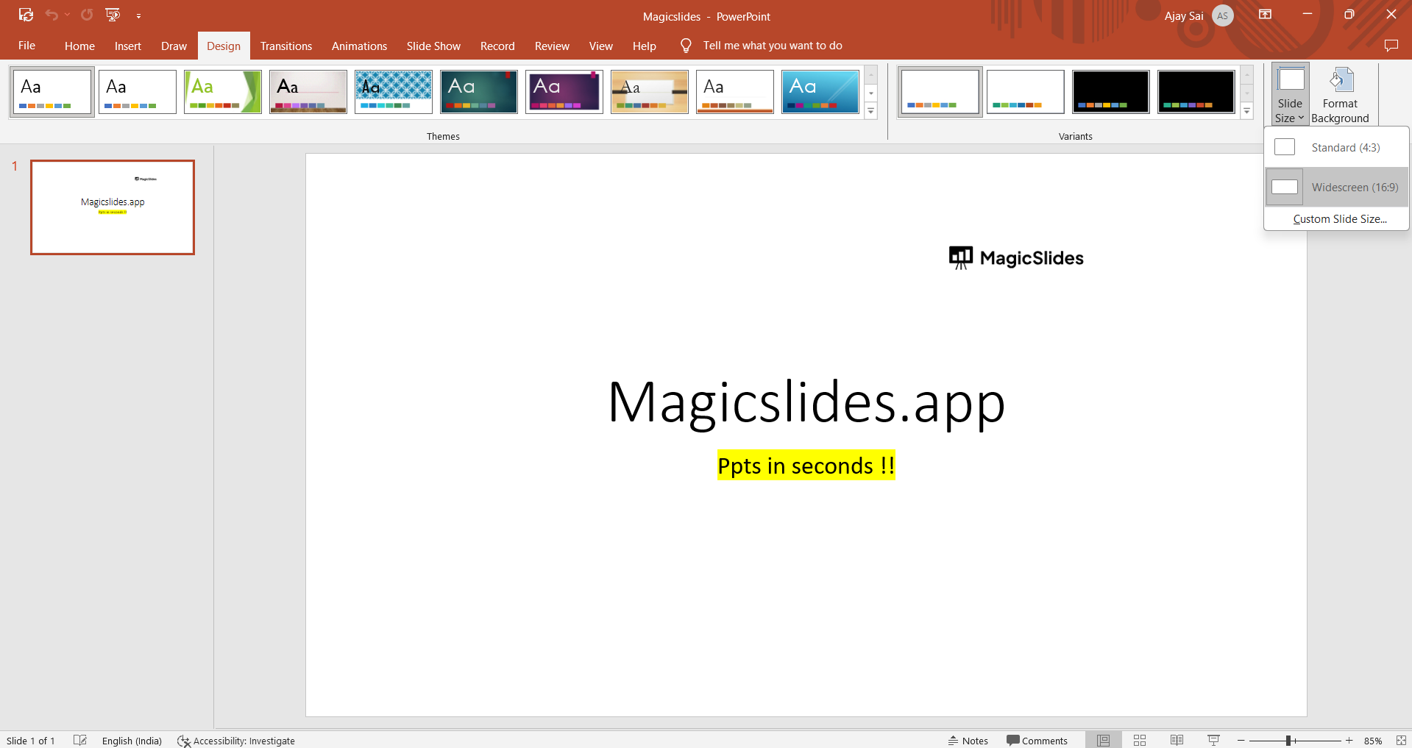Viewport: 1412px width, 748px height.
Task: Switch to Reading View
Action: [x=1177, y=741]
